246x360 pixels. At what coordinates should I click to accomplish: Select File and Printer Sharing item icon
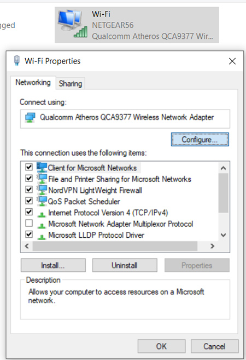coord(42,179)
